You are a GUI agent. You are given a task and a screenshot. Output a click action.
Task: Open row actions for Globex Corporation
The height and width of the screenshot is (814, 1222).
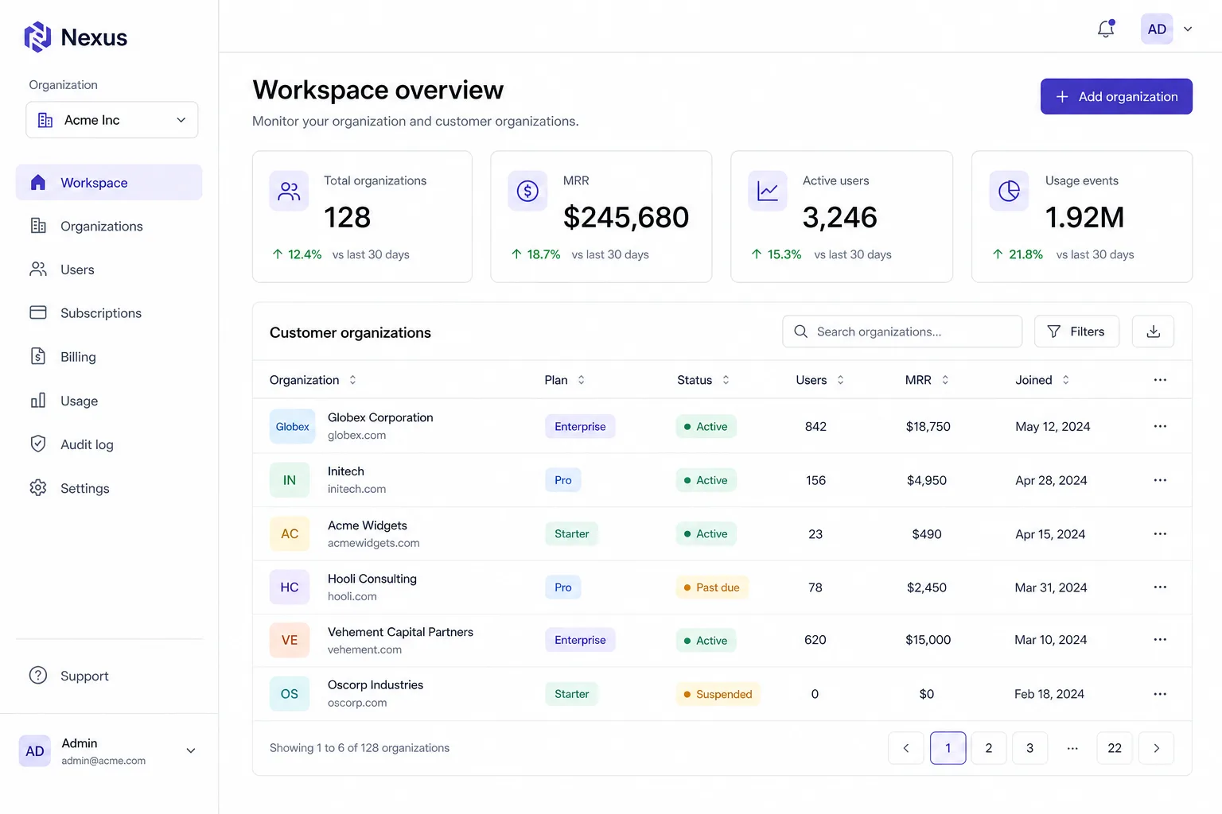(1160, 426)
